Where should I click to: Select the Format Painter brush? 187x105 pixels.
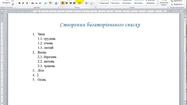[13, 4]
